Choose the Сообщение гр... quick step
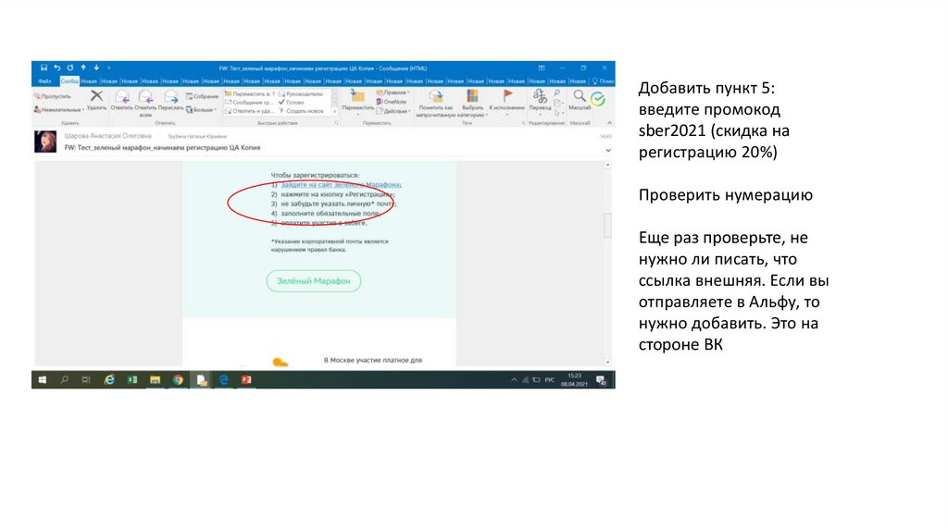 250,102
